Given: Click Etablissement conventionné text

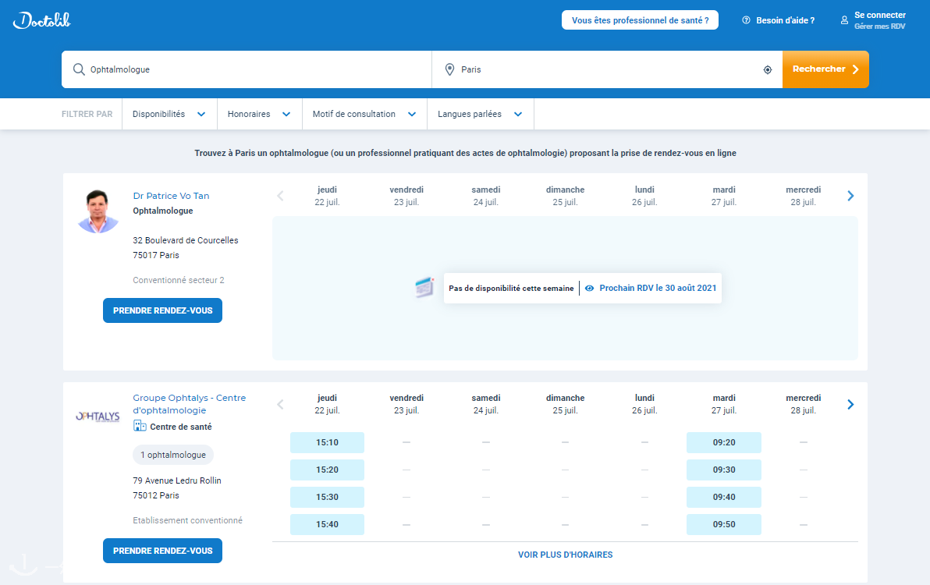Looking at the screenshot, I should click(x=187, y=519).
